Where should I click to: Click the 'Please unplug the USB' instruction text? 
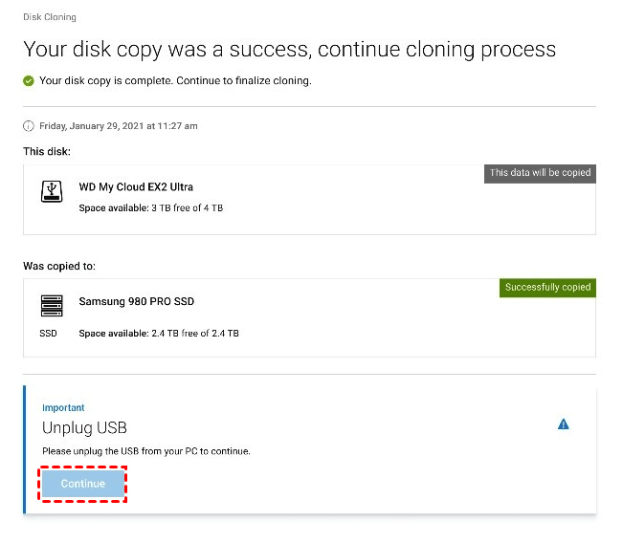click(x=146, y=451)
